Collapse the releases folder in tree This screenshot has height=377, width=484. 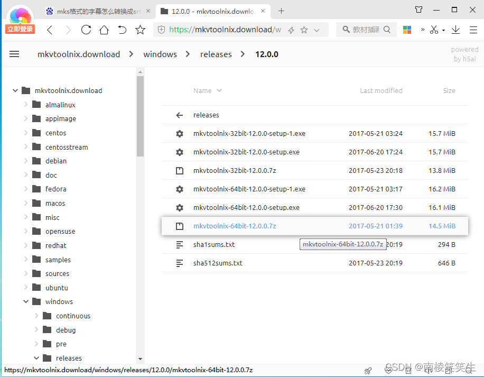coord(36,358)
